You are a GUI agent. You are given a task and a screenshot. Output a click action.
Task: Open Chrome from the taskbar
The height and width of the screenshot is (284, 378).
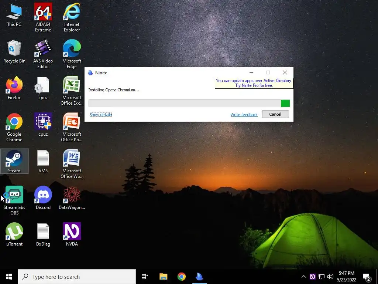coord(182,277)
